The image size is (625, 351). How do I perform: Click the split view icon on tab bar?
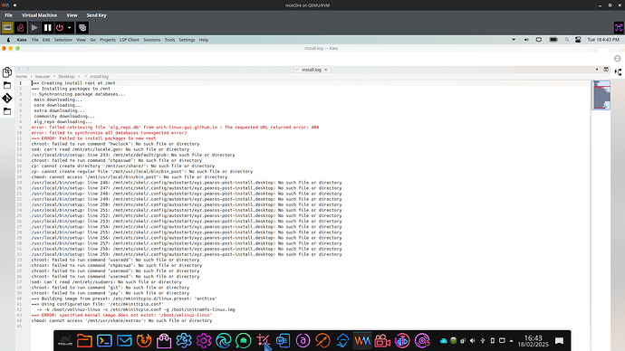(x=606, y=70)
